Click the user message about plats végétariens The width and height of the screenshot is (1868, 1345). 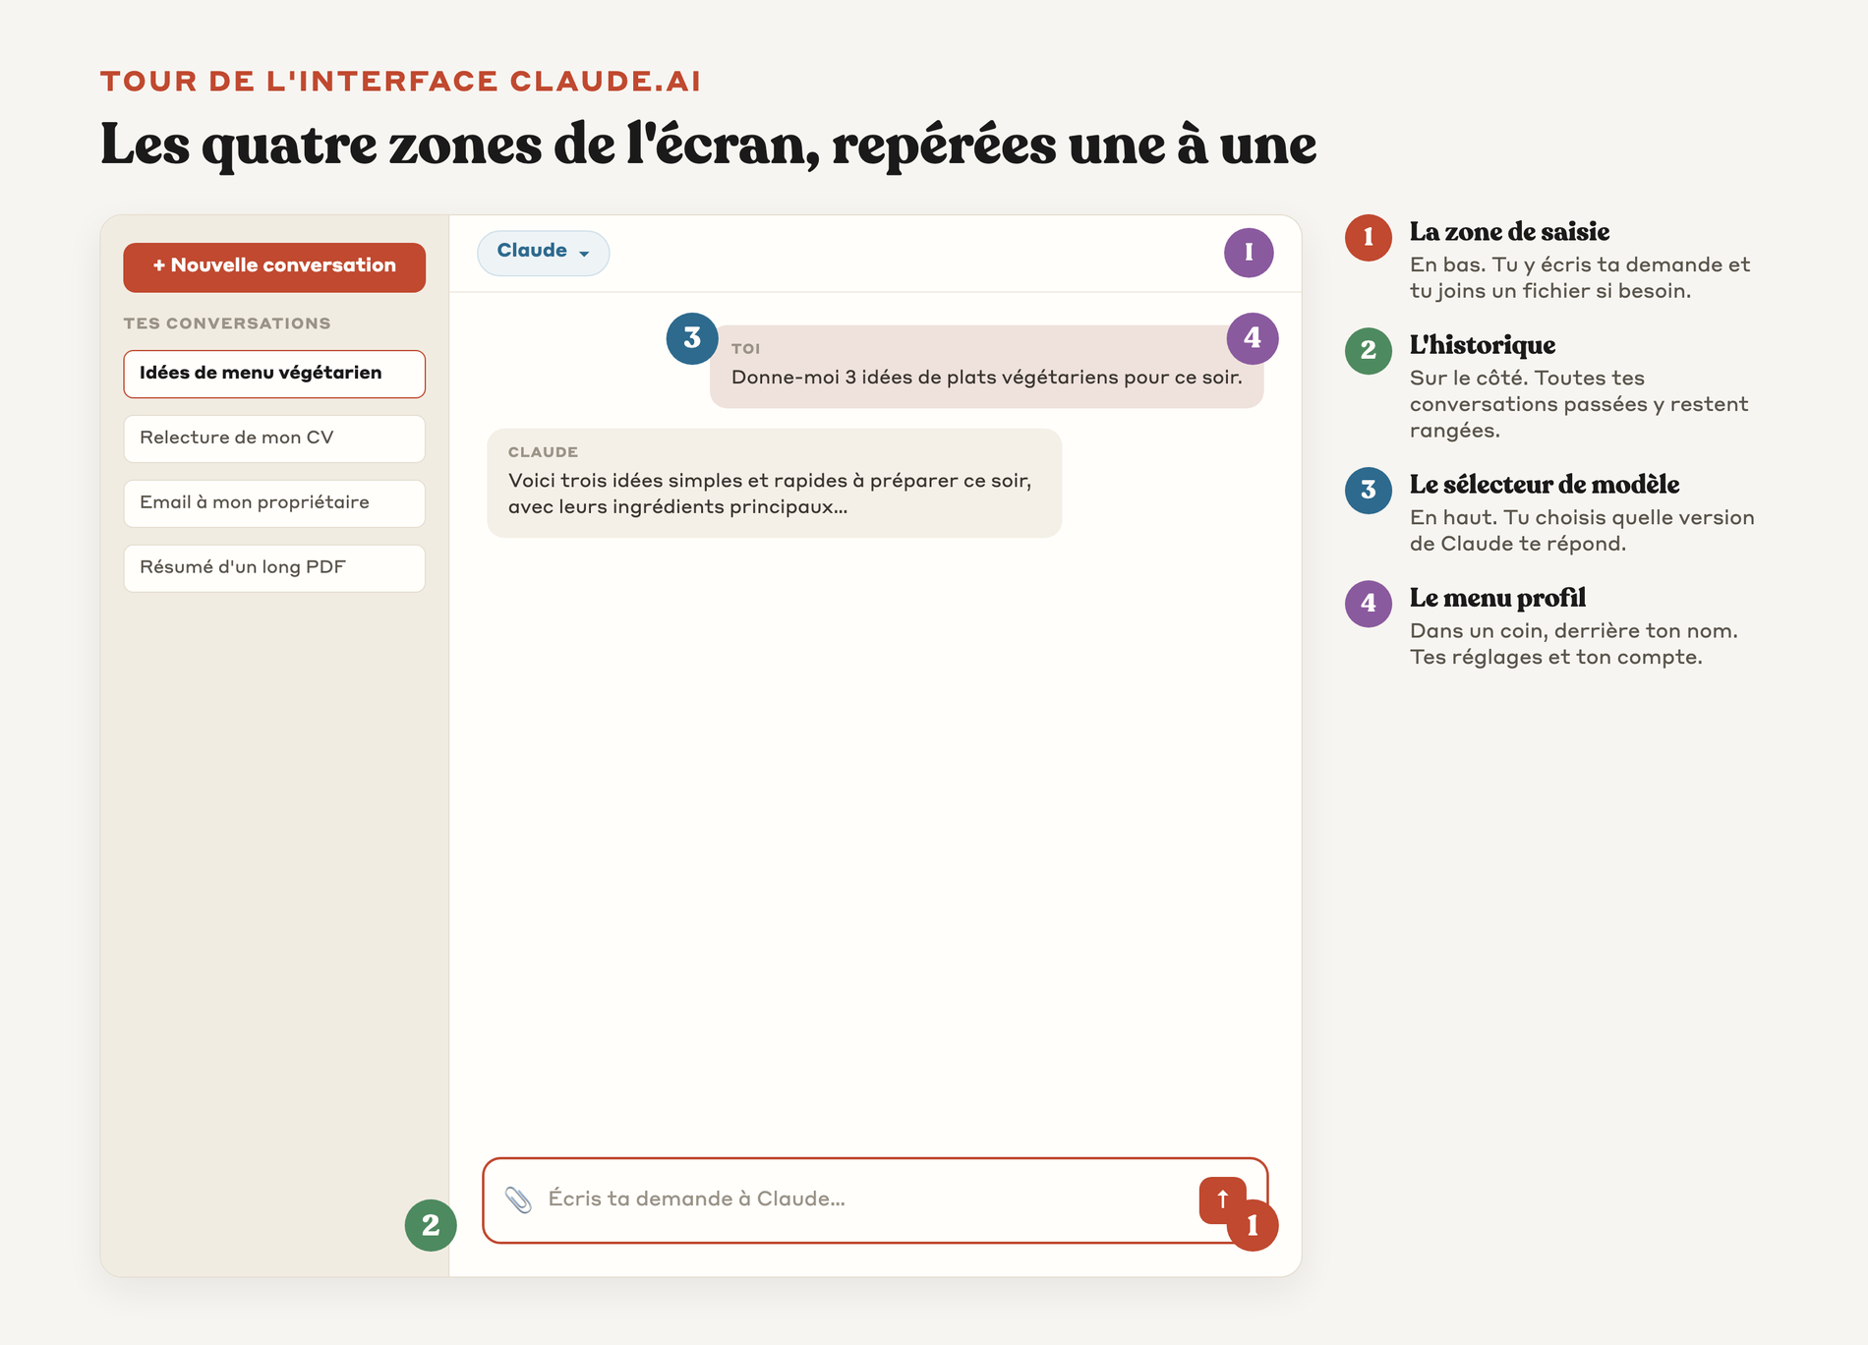click(x=986, y=366)
